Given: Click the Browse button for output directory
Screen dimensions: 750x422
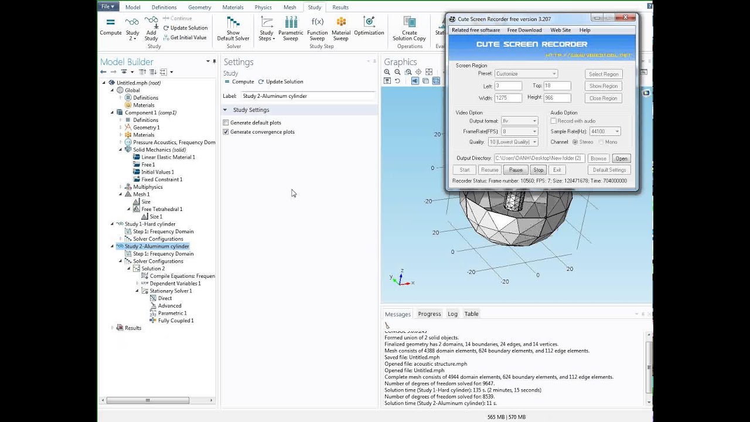Looking at the screenshot, I should 598,158.
